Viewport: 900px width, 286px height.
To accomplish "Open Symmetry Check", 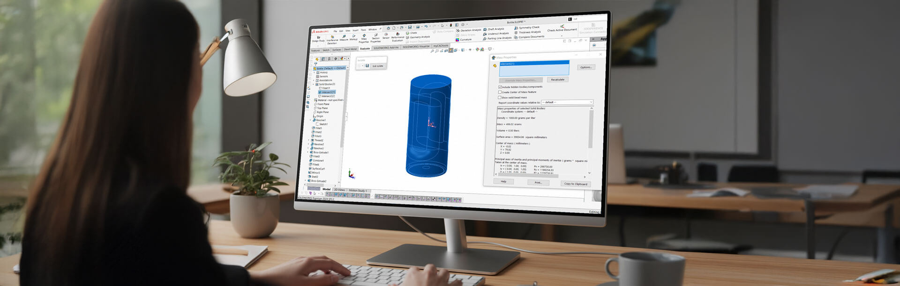I will pyautogui.click(x=527, y=28).
